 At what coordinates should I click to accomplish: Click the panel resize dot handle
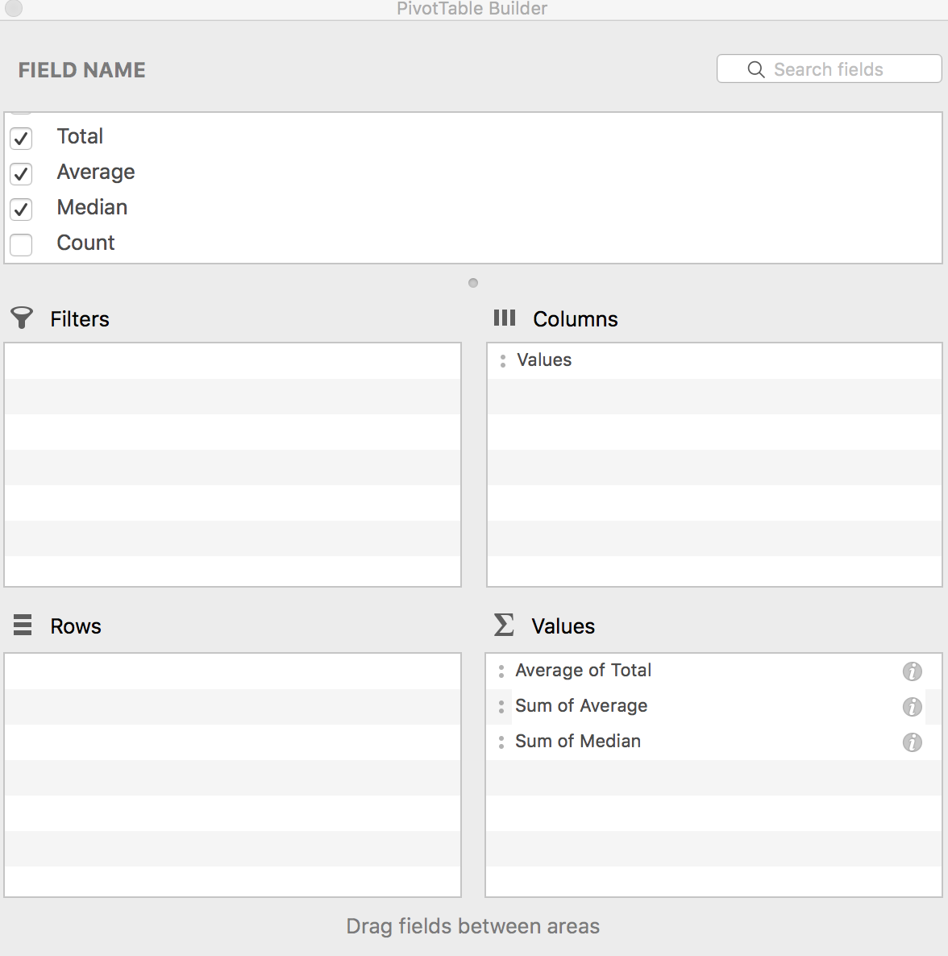pos(472,282)
